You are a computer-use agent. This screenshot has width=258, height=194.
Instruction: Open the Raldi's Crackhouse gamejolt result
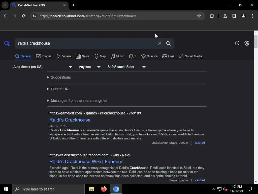click(70, 120)
